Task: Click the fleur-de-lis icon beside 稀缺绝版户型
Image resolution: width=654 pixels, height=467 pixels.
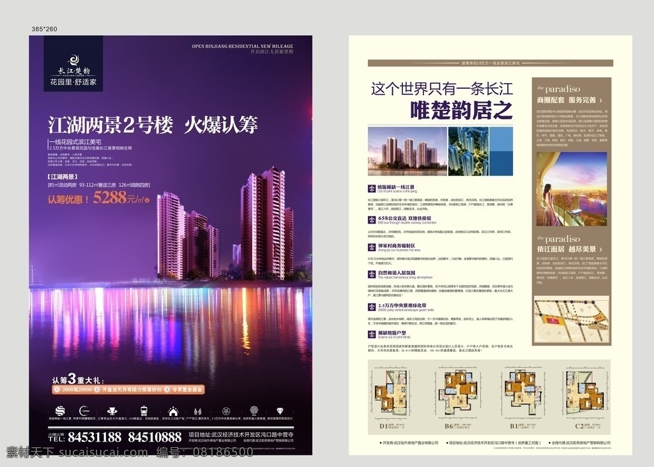Action: (x=372, y=334)
